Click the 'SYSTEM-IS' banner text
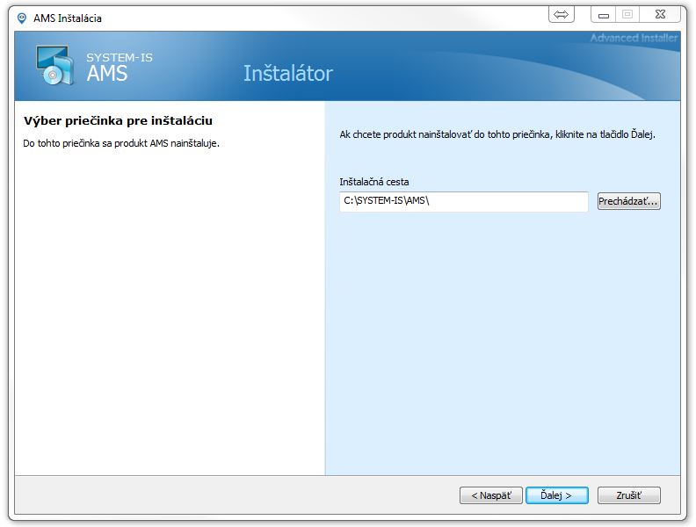The width and height of the screenshot is (696, 527). (x=120, y=58)
